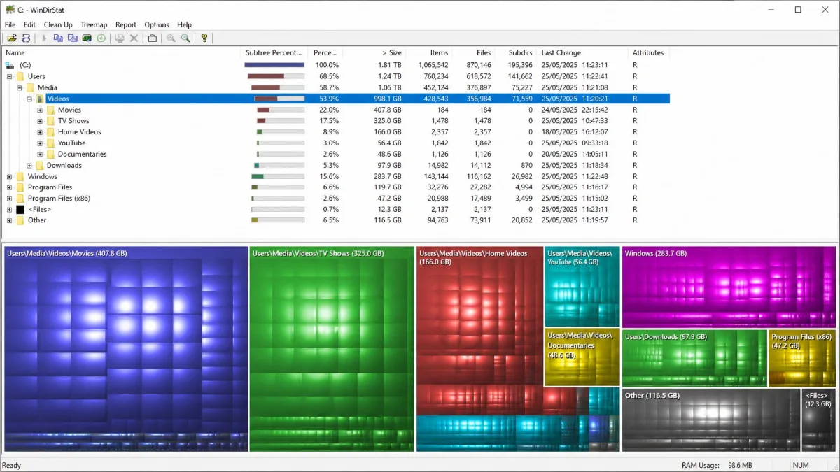Image resolution: width=840 pixels, height=472 pixels.
Task: Expand the Windows folder node
Action: pos(9,176)
